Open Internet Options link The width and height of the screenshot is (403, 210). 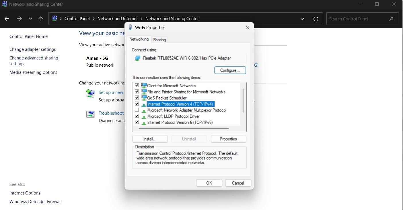point(25,193)
